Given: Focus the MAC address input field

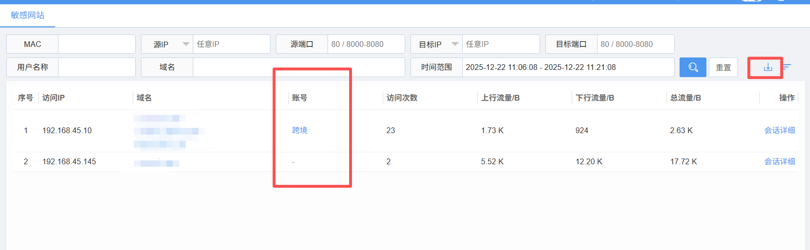Looking at the screenshot, I should [96, 44].
